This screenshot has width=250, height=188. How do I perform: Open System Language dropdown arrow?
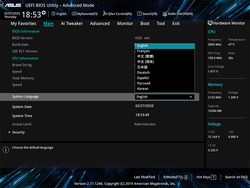click(x=191, y=97)
